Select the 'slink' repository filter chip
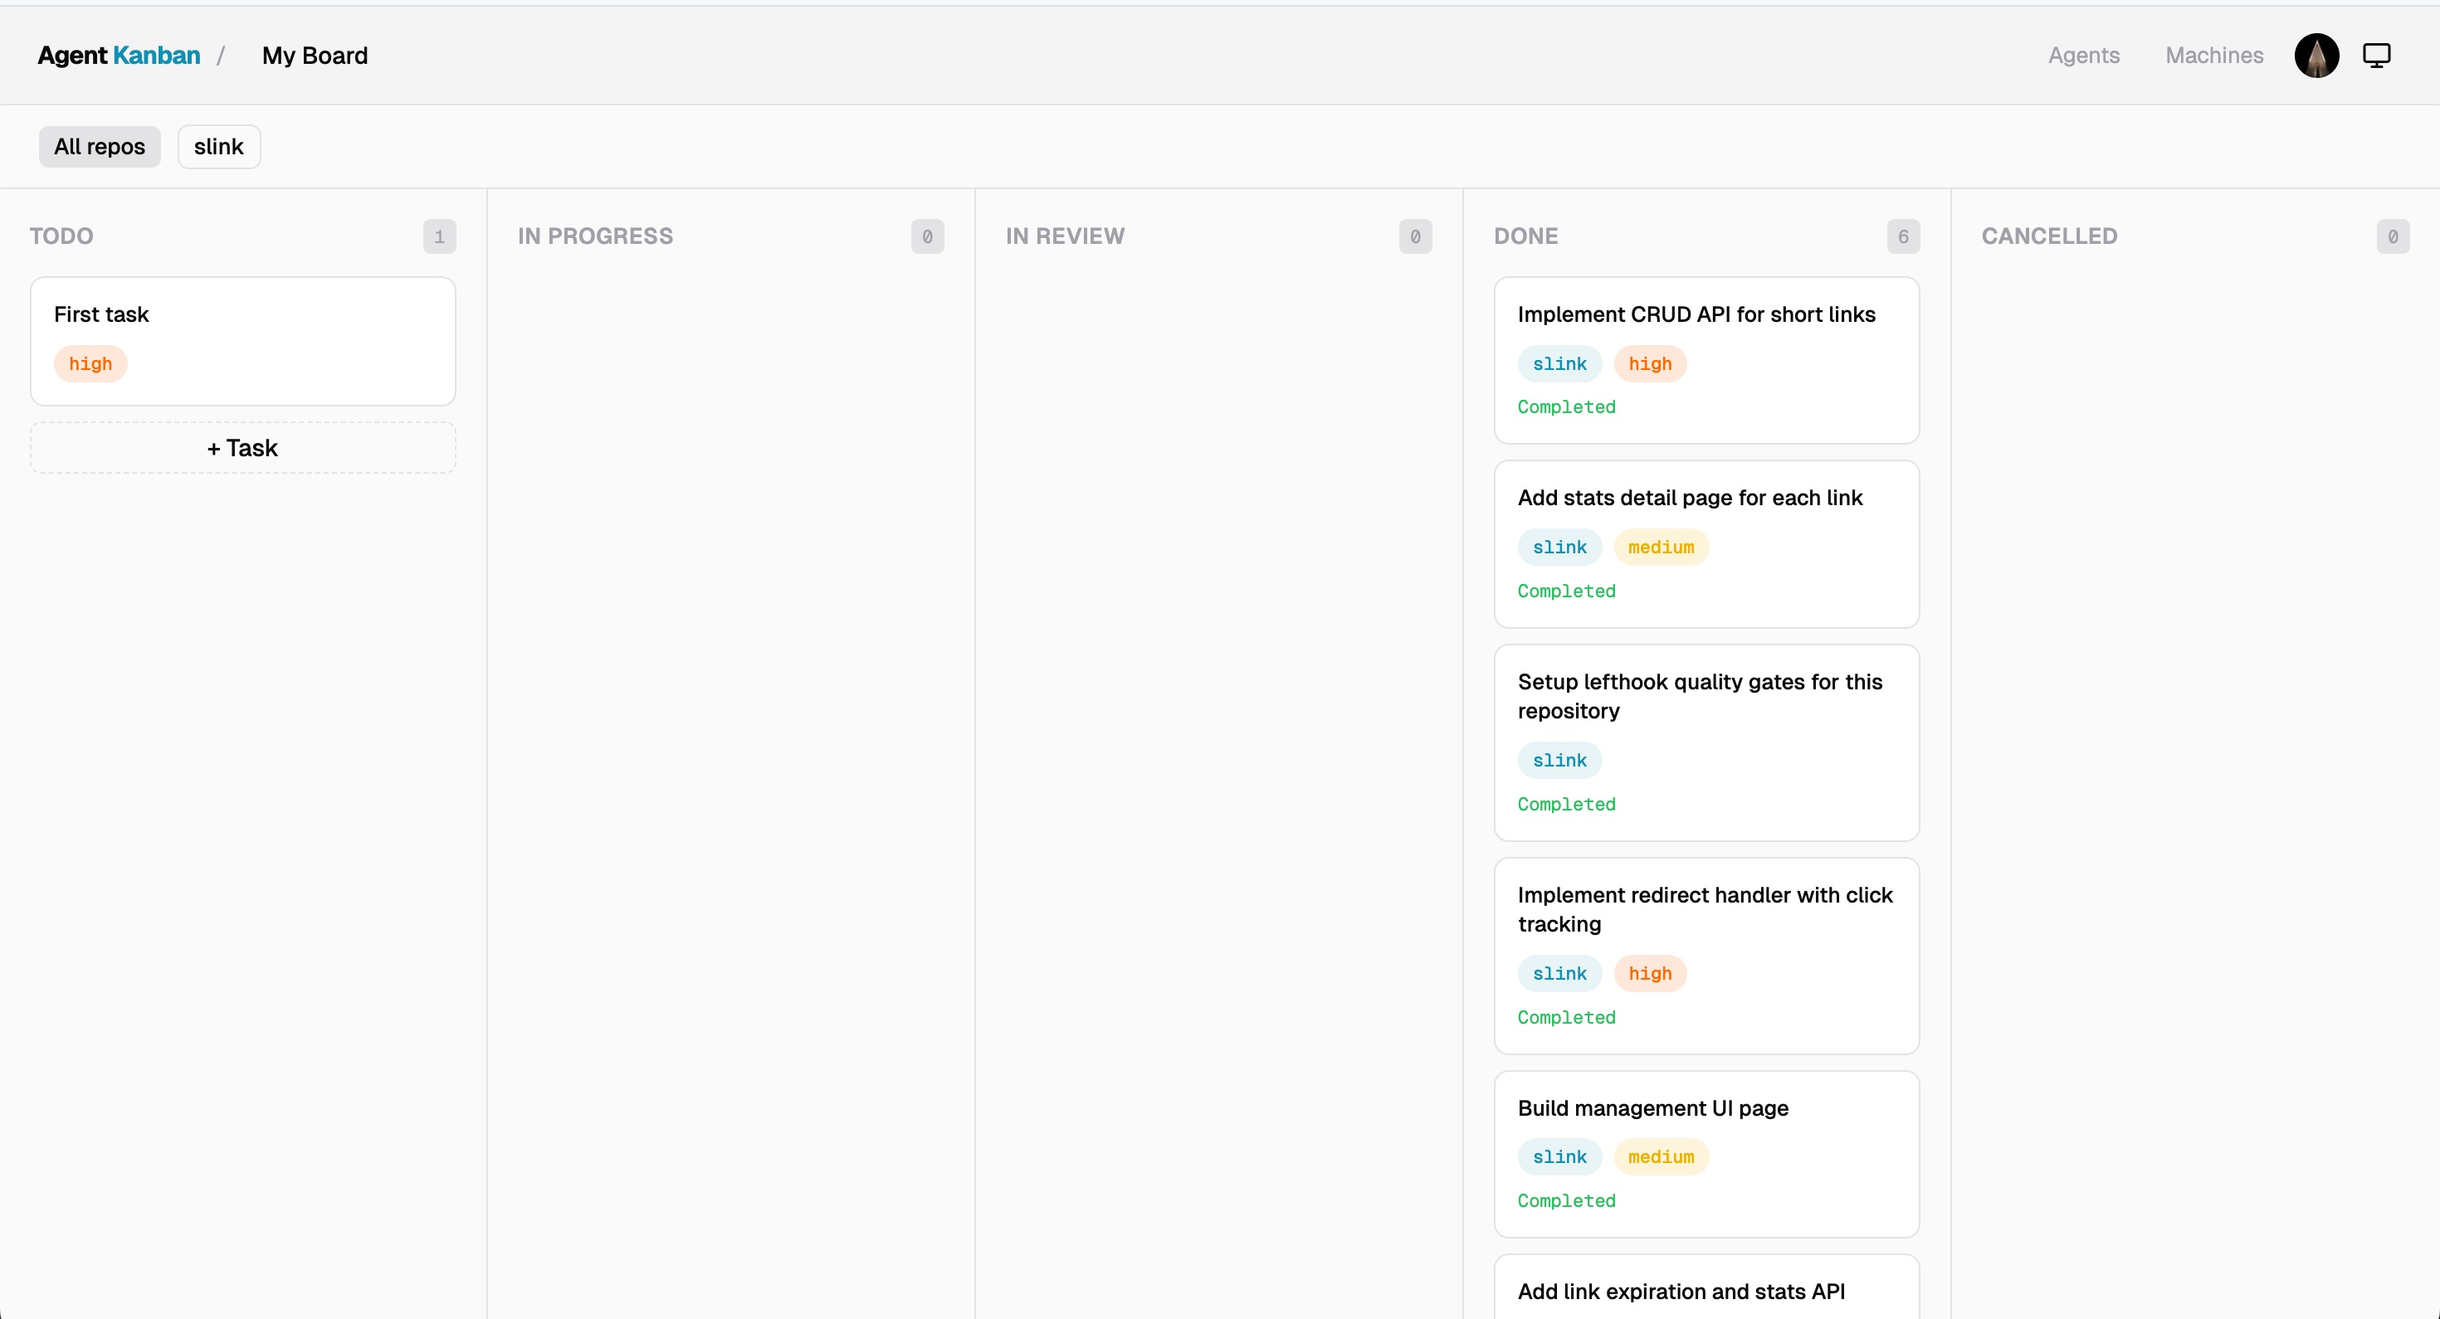Screen dimensions: 2440x1319 click(219, 146)
